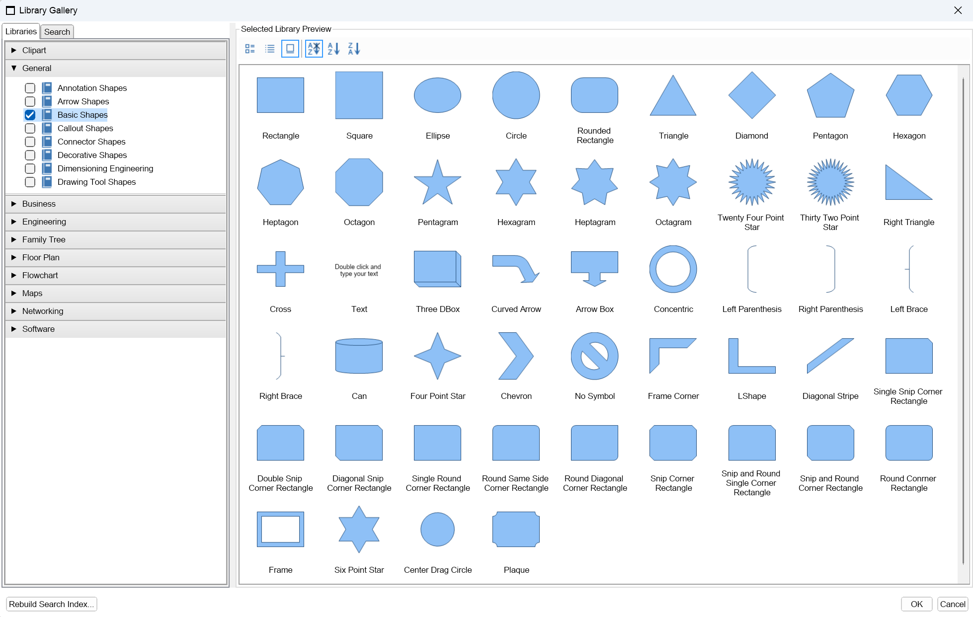Pick the Curved Arrow shape
Screen dimensions: 973x617
[x=516, y=269]
